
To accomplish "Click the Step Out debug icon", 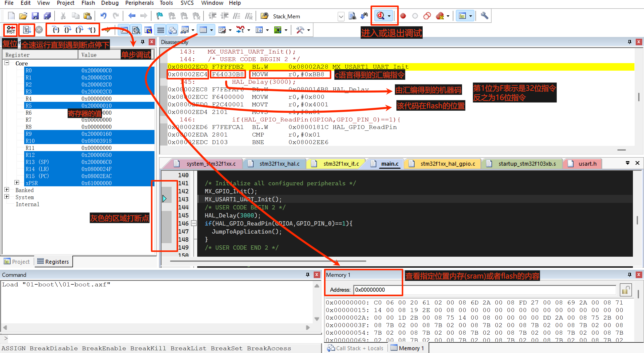I will tap(79, 30).
